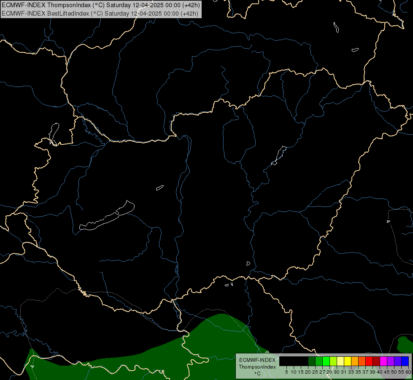Select the pale yellow 30–31 legend swatch
Image resolution: width=413 pixels, height=380 pixels.
tap(340, 361)
